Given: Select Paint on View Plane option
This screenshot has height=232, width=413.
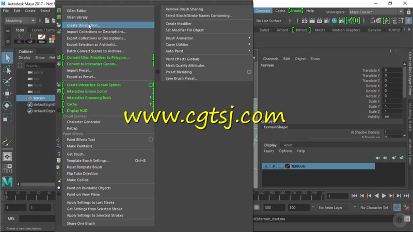Looking at the screenshot, I should pos(59,194).
